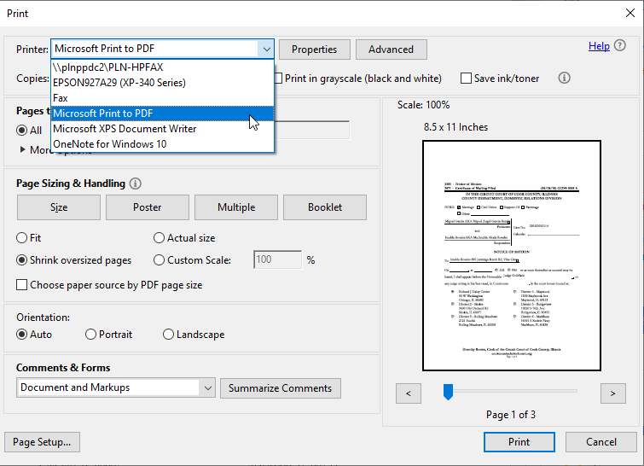The width and height of the screenshot is (644, 466).
Task: Click the info icon beside Save ink/toner
Action: [x=564, y=78]
